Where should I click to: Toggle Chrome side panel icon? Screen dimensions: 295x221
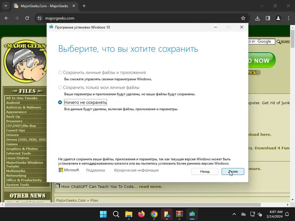(268, 18)
